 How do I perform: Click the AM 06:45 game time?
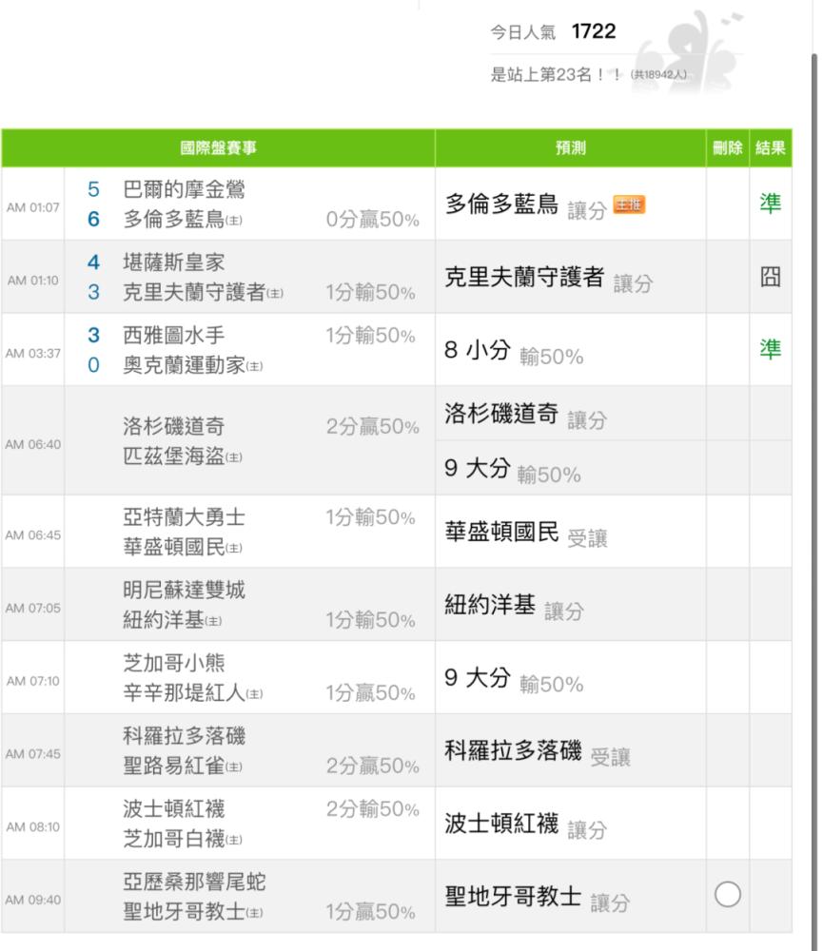(32, 534)
